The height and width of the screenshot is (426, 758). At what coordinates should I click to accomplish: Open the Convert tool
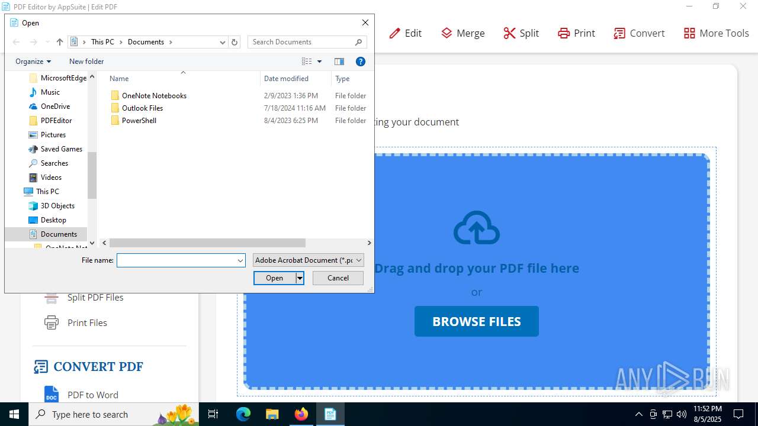[x=640, y=33]
